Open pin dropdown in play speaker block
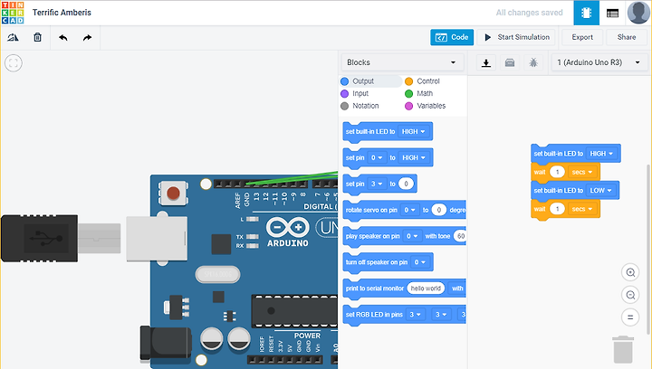Viewport: 652px width, 369px height. (x=412, y=236)
